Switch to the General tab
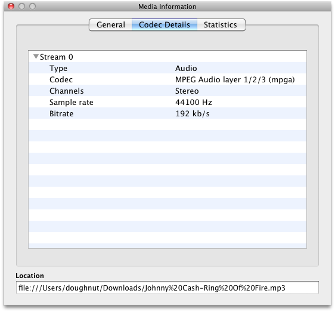Image resolution: width=335 pixels, height=312 pixels. tap(110, 25)
